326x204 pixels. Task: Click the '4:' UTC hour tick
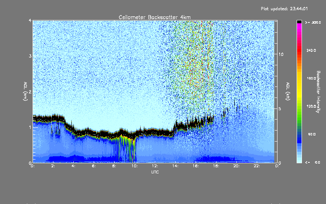click(x=73, y=166)
